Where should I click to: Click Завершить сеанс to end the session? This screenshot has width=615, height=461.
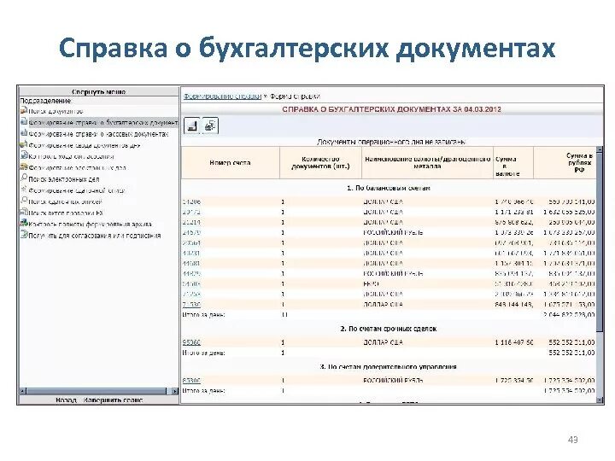112,400
